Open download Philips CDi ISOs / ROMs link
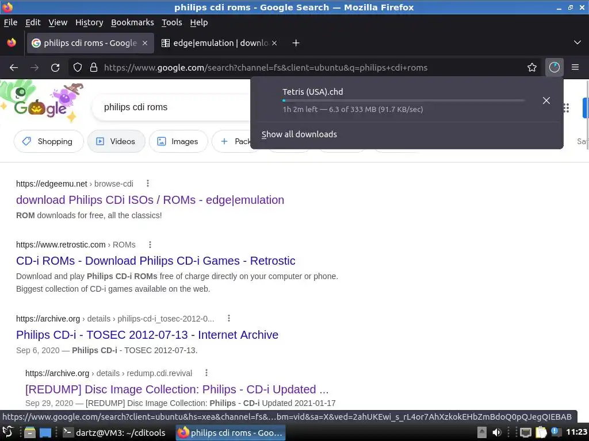The image size is (589, 441). [x=150, y=200]
